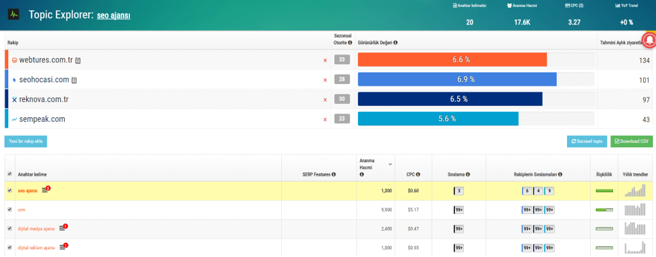The height and width of the screenshot is (257, 656).
Task: Remove competitor seohocasi.com with red X
Action: pos(325,80)
